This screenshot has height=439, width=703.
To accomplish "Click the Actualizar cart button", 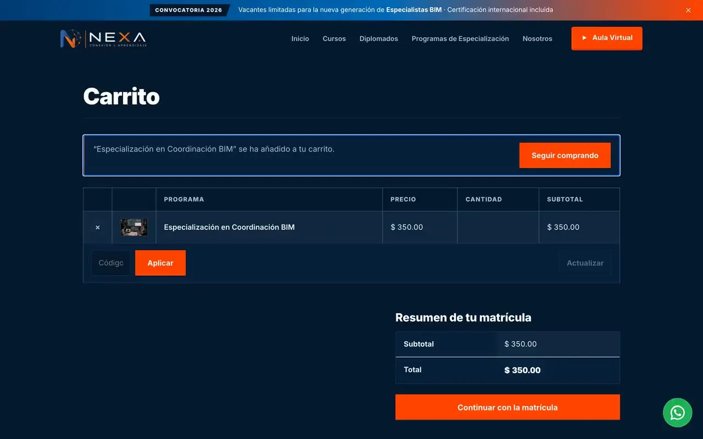I will click(x=585, y=263).
